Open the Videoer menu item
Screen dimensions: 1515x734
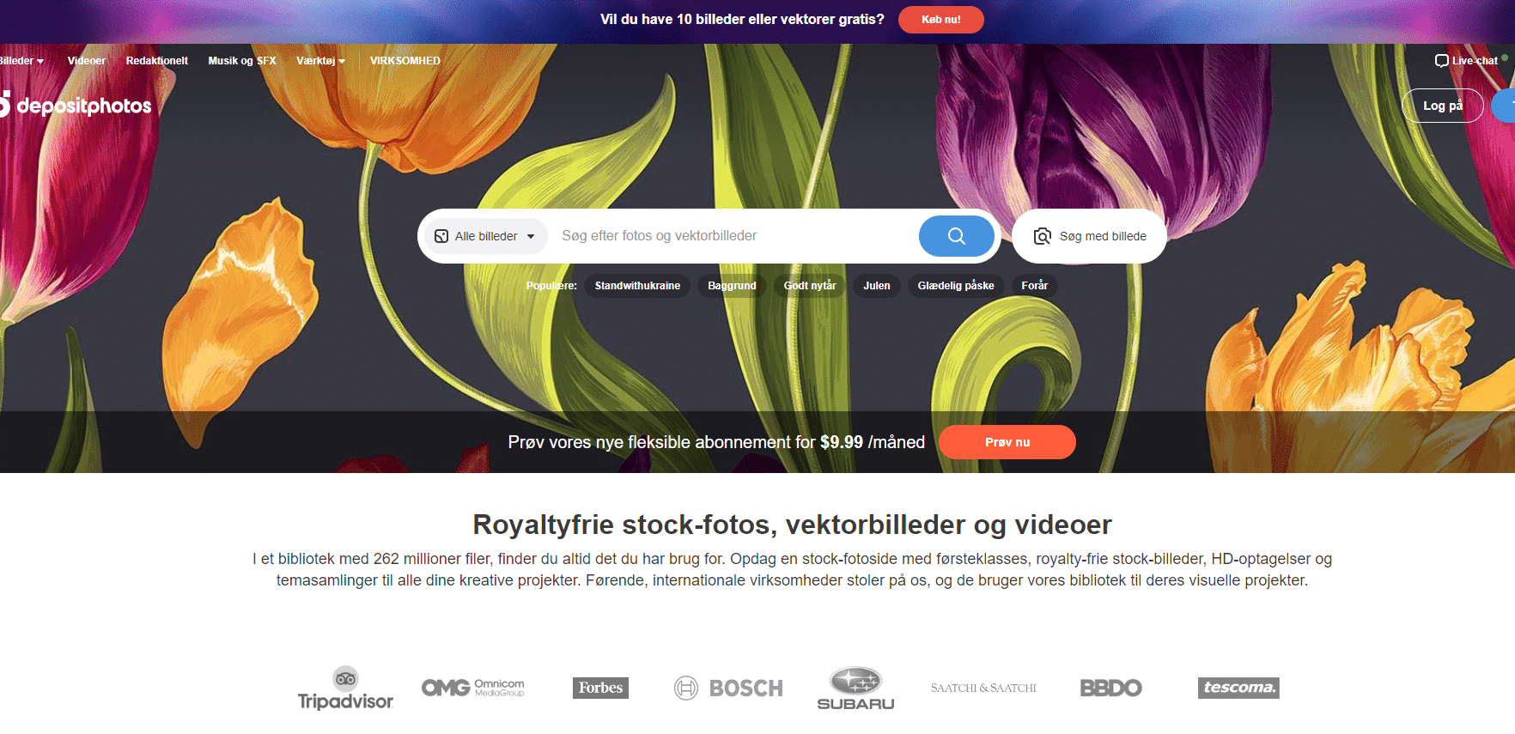pos(87,61)
